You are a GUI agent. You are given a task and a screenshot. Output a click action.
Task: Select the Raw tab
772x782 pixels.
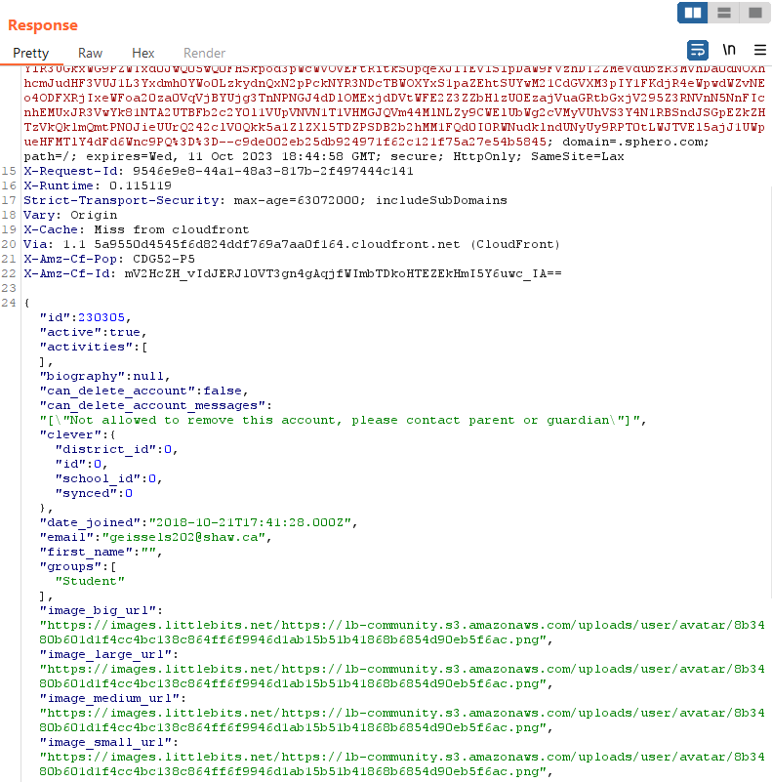click(90, 53)
